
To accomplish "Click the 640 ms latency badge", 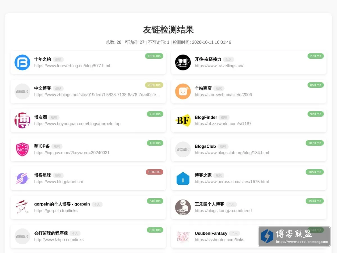I will [155, 201].
